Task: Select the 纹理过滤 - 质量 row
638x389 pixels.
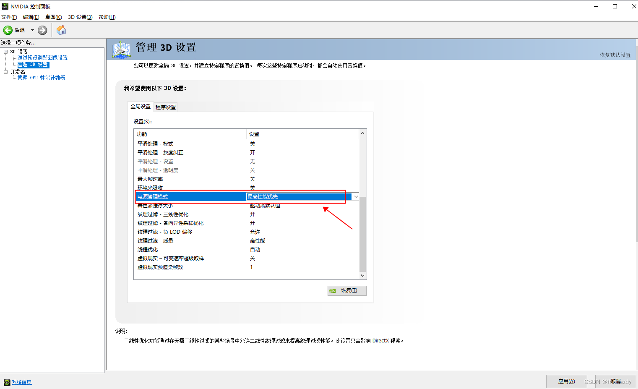Action: tap(247, 241)
